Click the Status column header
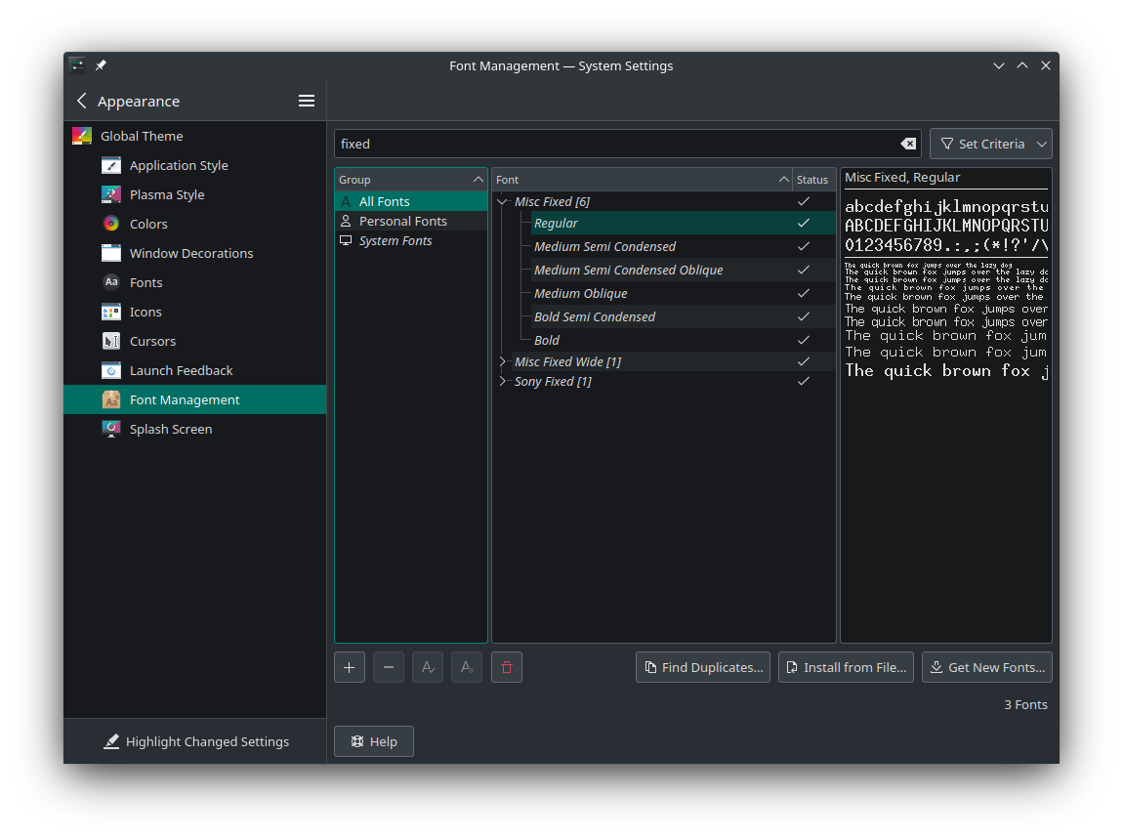This screenshot has width=1123, height=839. tap(812, 180)
